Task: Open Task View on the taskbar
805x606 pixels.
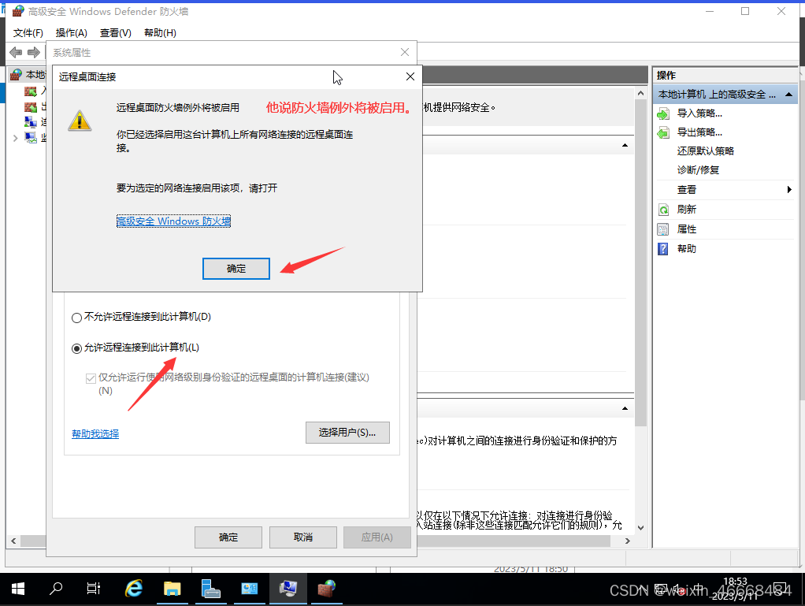Action: click(94, 589)
